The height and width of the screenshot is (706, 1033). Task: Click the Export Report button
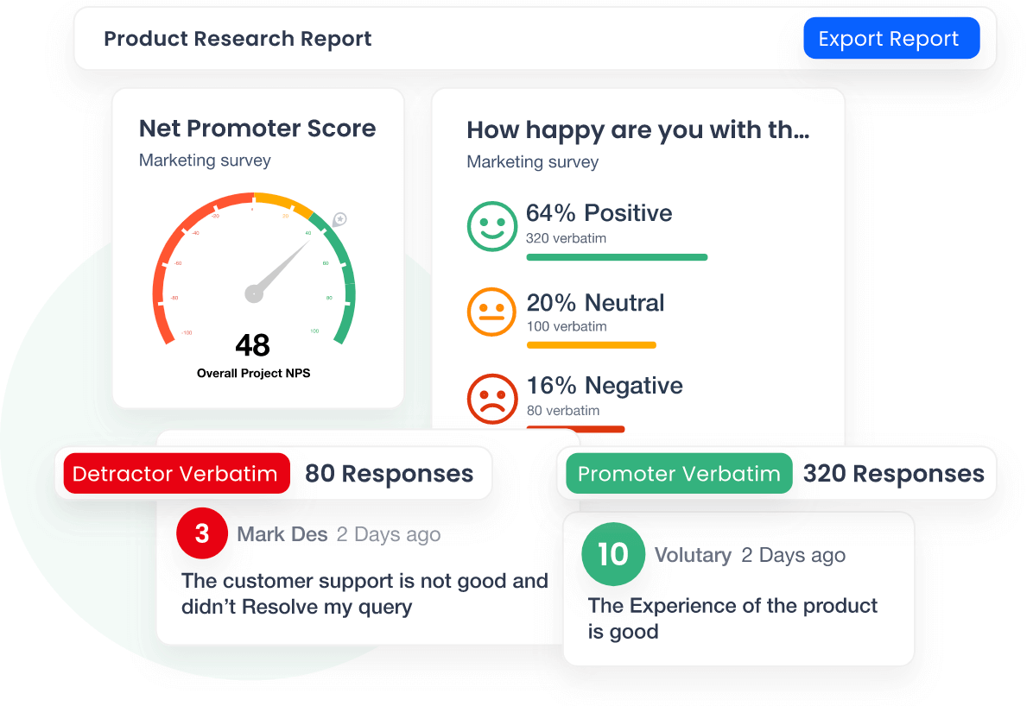coord(890,39)
